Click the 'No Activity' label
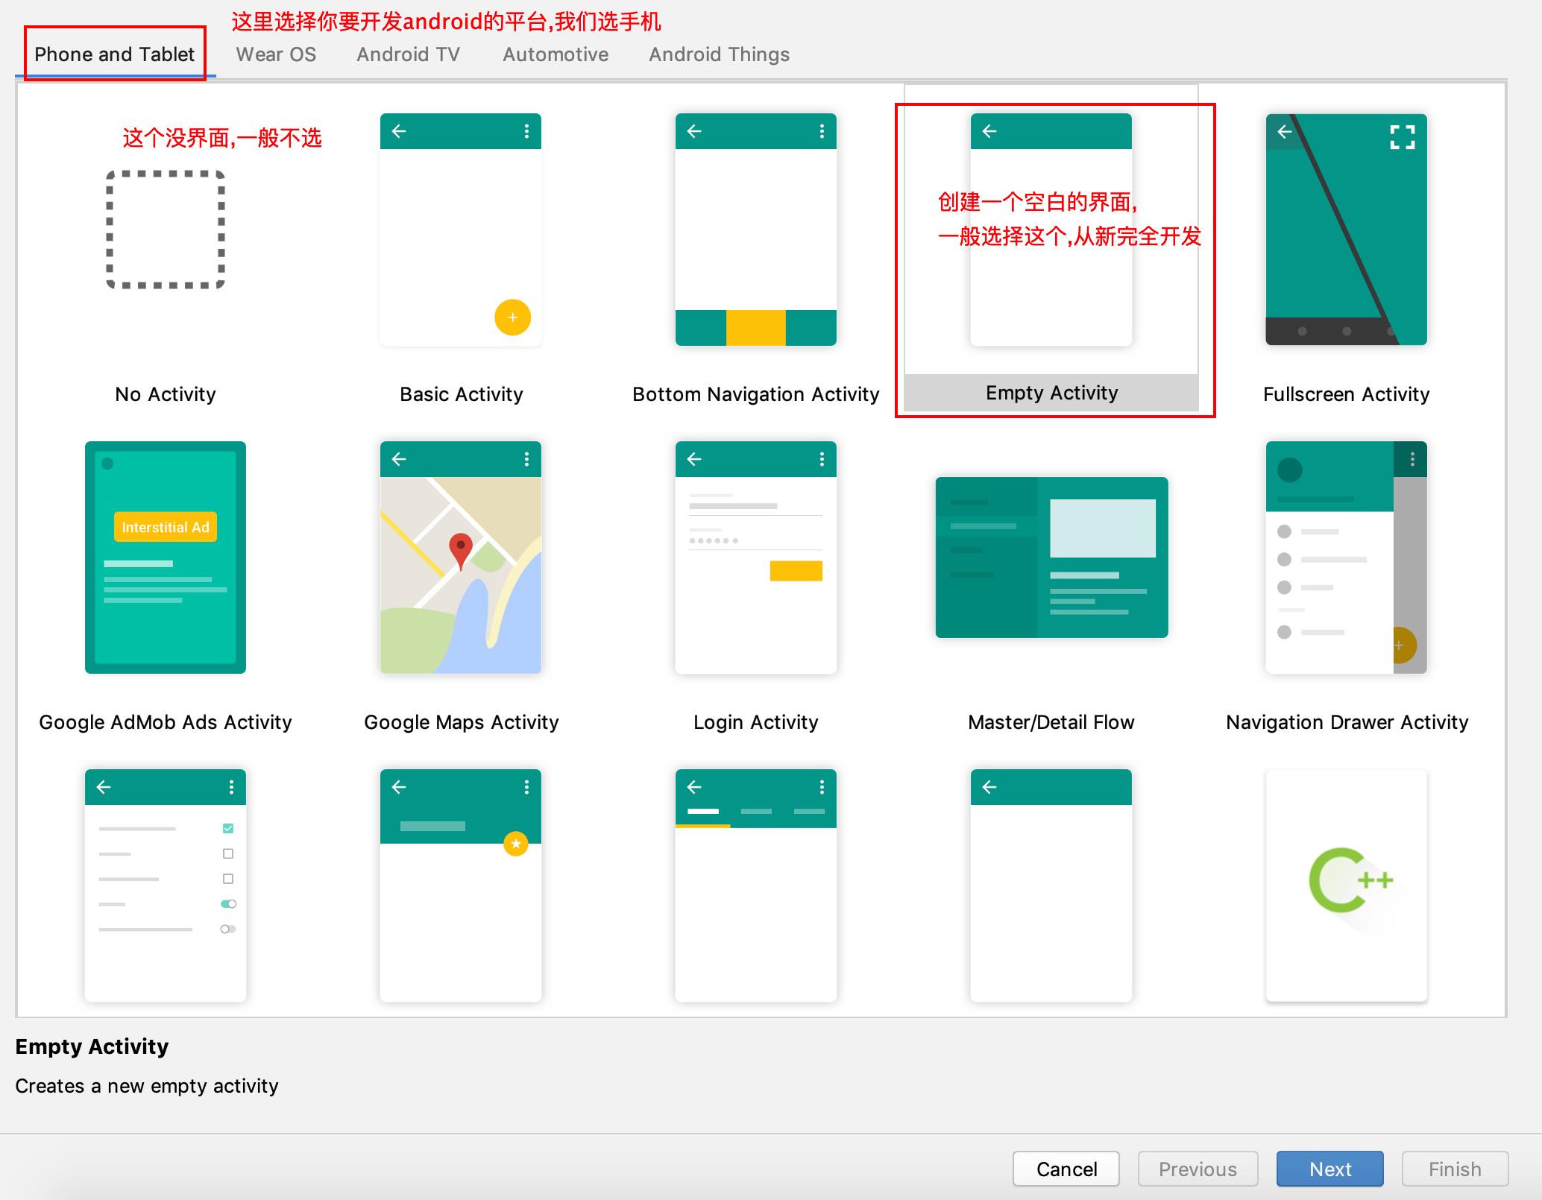The width and height of the screenshot is (1542, 1200). [x=166, y=394]
